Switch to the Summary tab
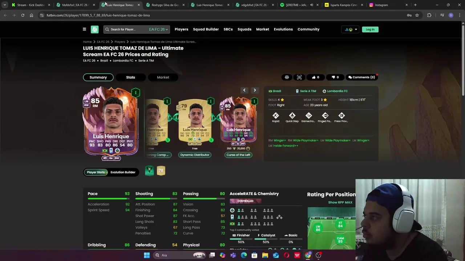The image size is (465, 261). (x=98, y=77)
